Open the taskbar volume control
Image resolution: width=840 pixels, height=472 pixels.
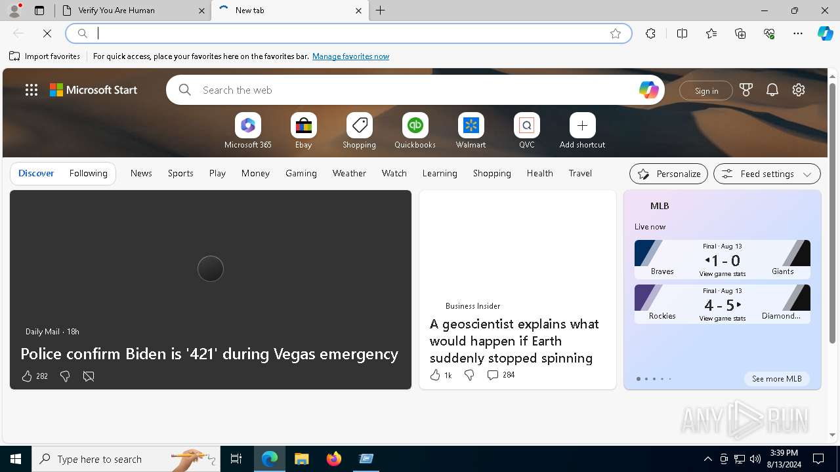click(x=755, y=459)
